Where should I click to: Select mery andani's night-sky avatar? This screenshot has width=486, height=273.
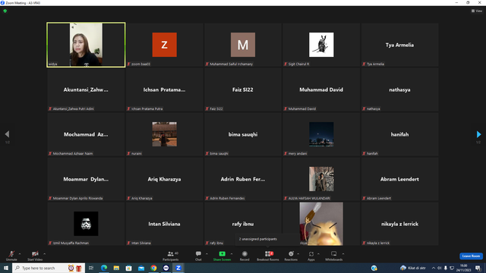(x=321, y=134)
